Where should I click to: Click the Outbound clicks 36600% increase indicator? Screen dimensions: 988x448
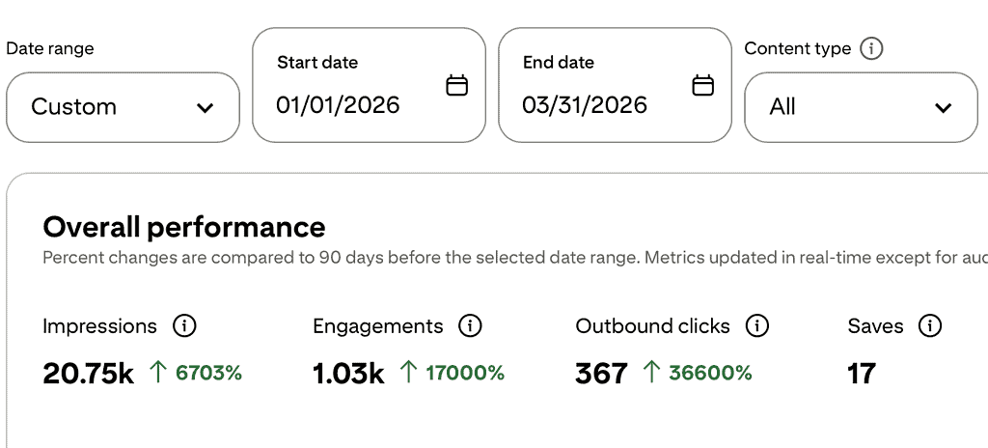pos(697,373)
